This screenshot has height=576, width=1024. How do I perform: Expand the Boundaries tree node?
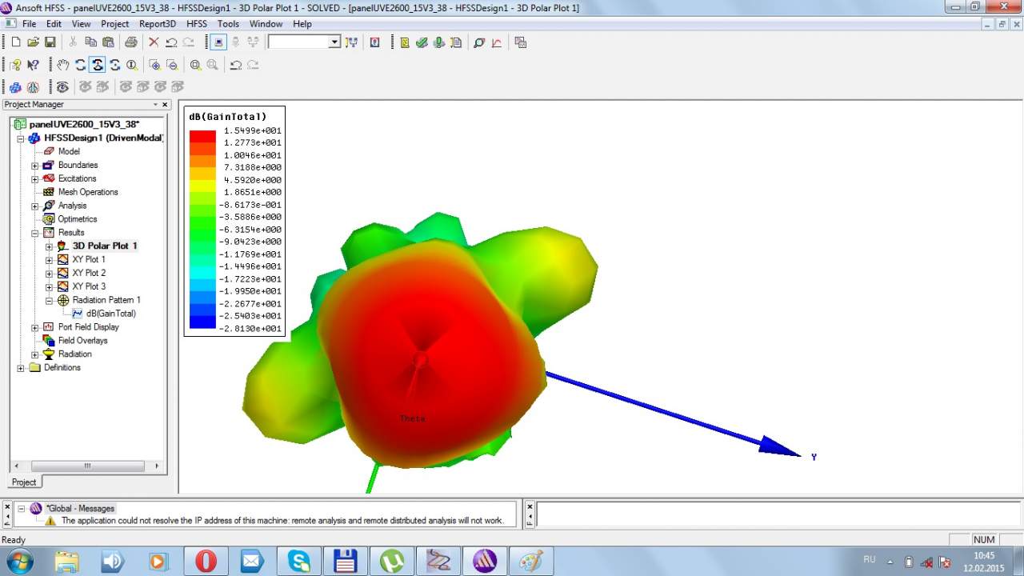coord(35,166)
